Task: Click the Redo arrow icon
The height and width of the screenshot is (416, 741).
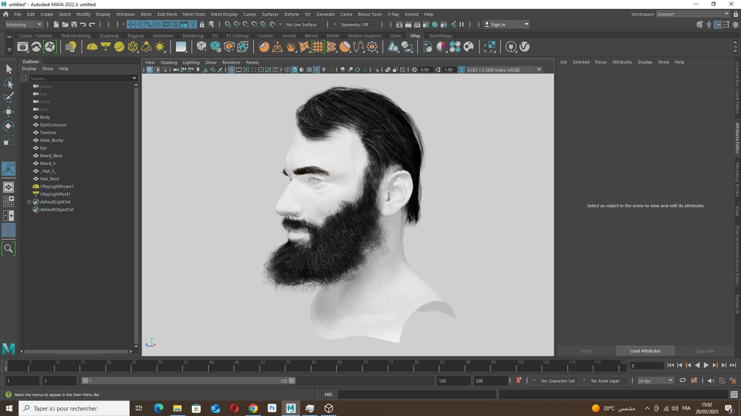Action: 92,24
